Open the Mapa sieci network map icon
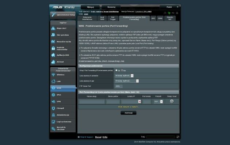 [x=53, y=28]
